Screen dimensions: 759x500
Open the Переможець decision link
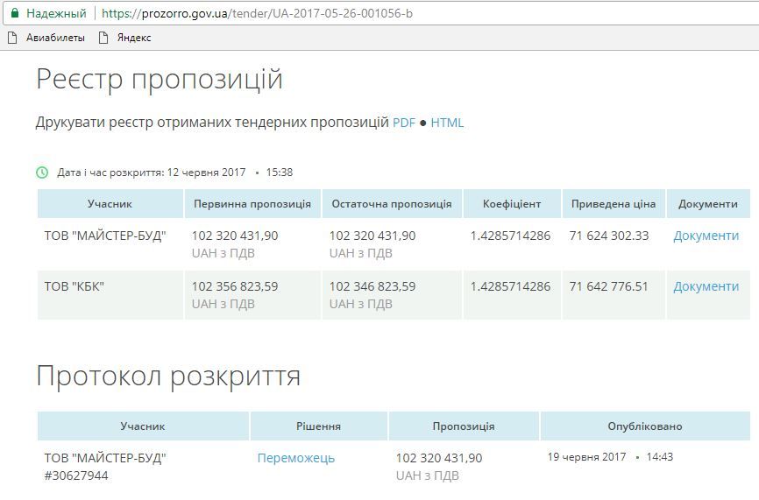point(295,458)
